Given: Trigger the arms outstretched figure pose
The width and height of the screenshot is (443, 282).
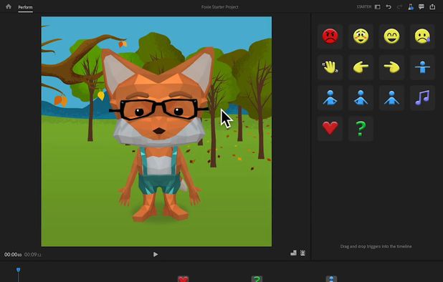Looking at the screenshot, I should (x=422, y=67).
